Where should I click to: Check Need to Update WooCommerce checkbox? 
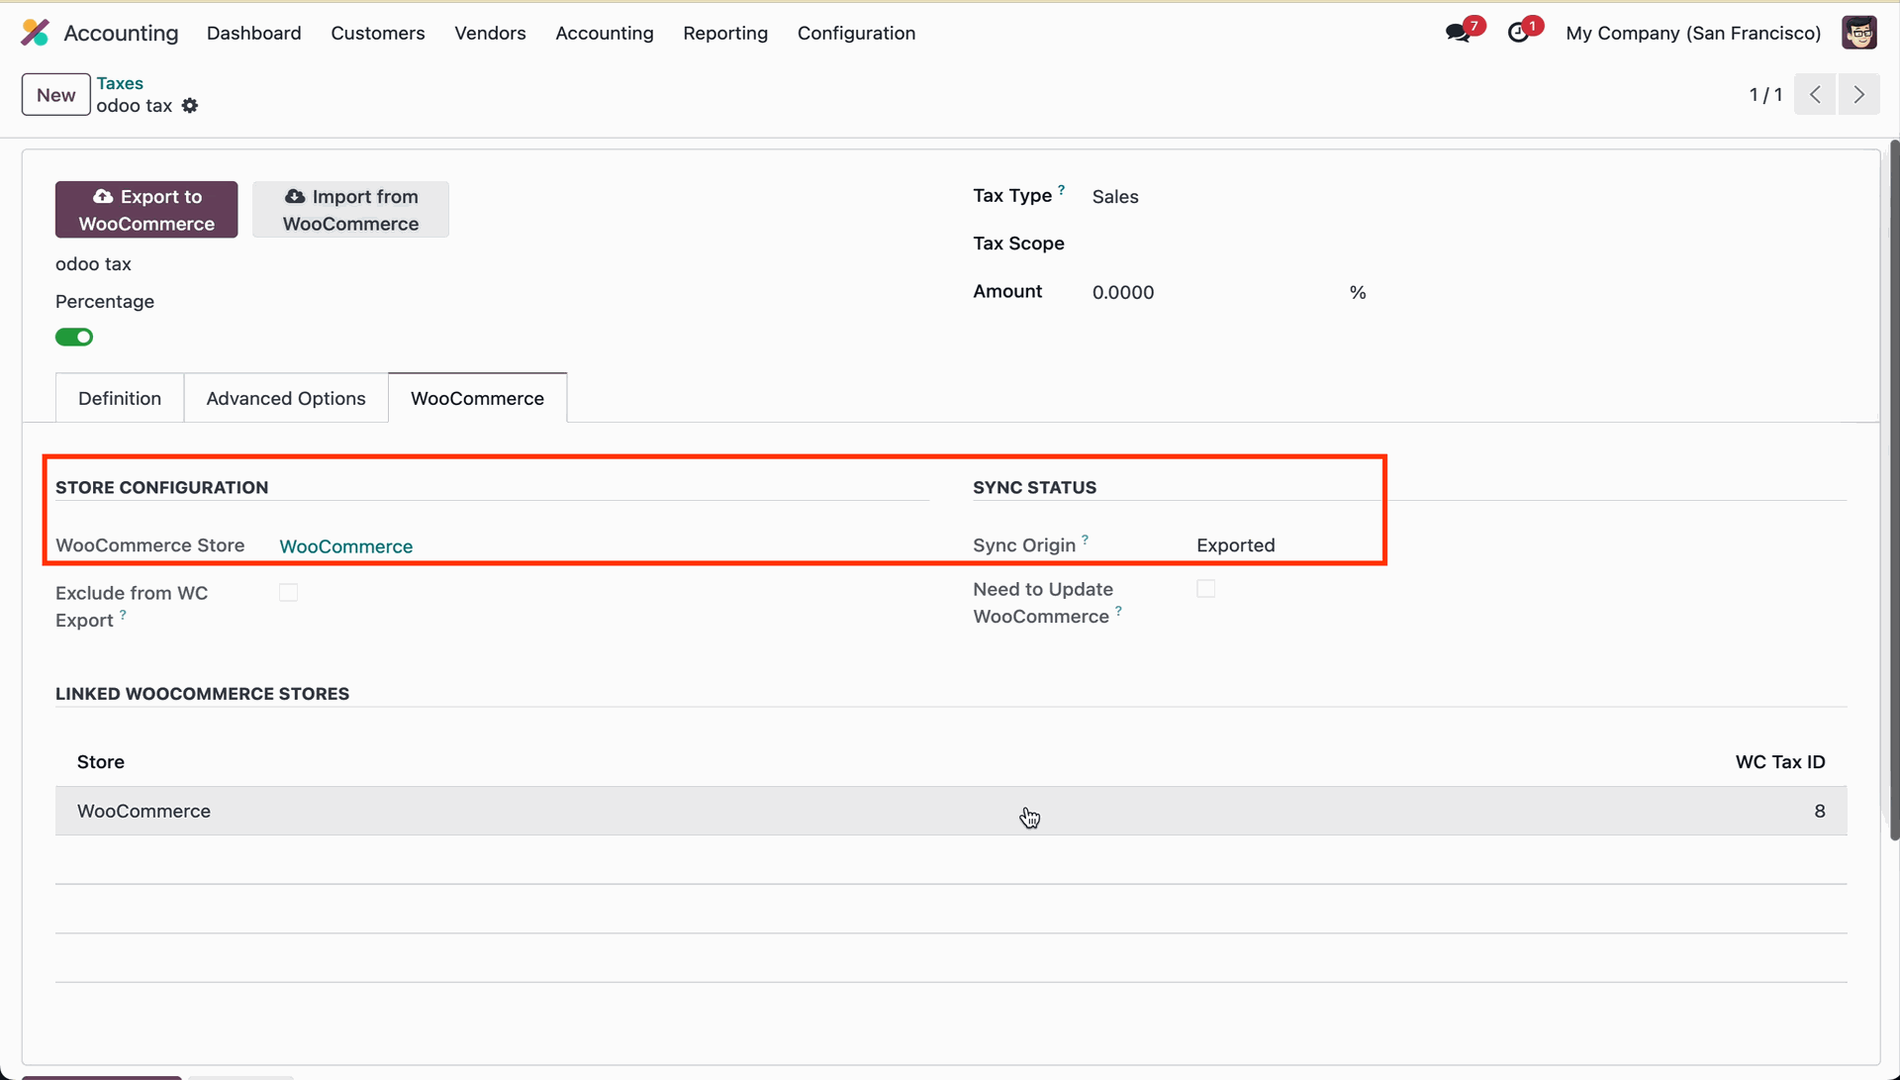pyautogui.click(x=1205, y=588)
